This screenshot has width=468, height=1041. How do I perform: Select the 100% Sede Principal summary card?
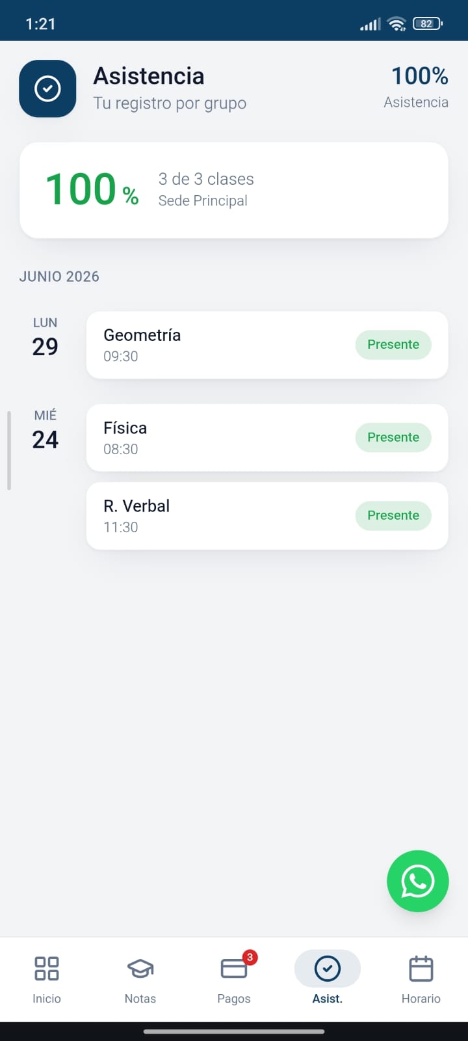(234, 190)
